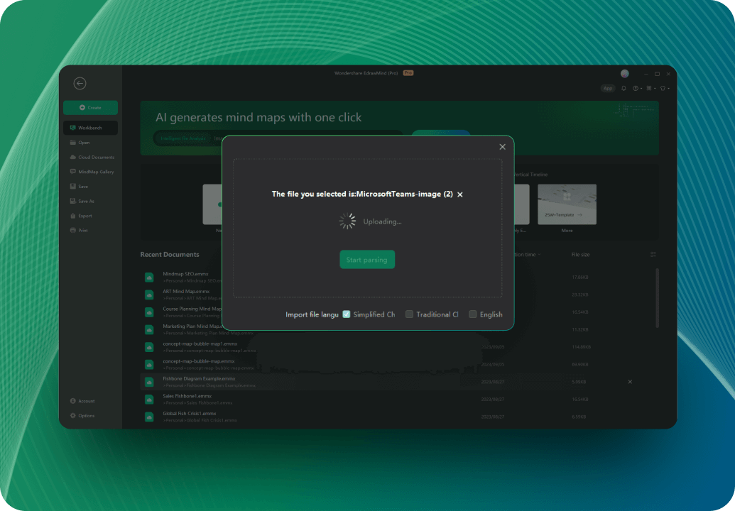Select the Intelligent file Analysis tab
The height and width of the screenshot is (511, 735).
click(183, 138)
